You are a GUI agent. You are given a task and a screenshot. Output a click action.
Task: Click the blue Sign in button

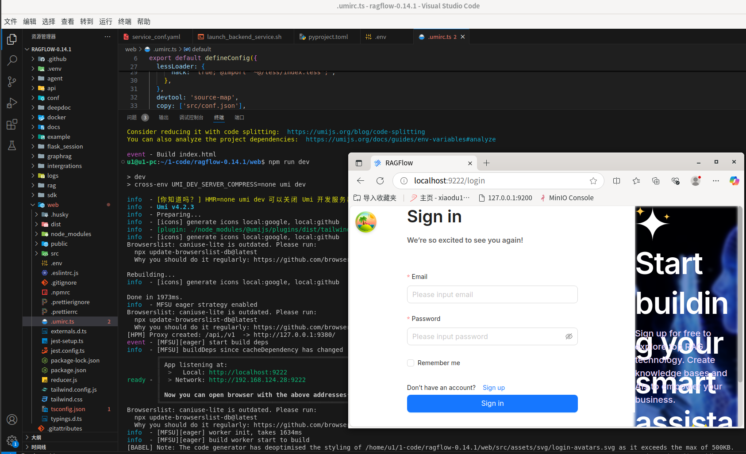coord(492,404)
